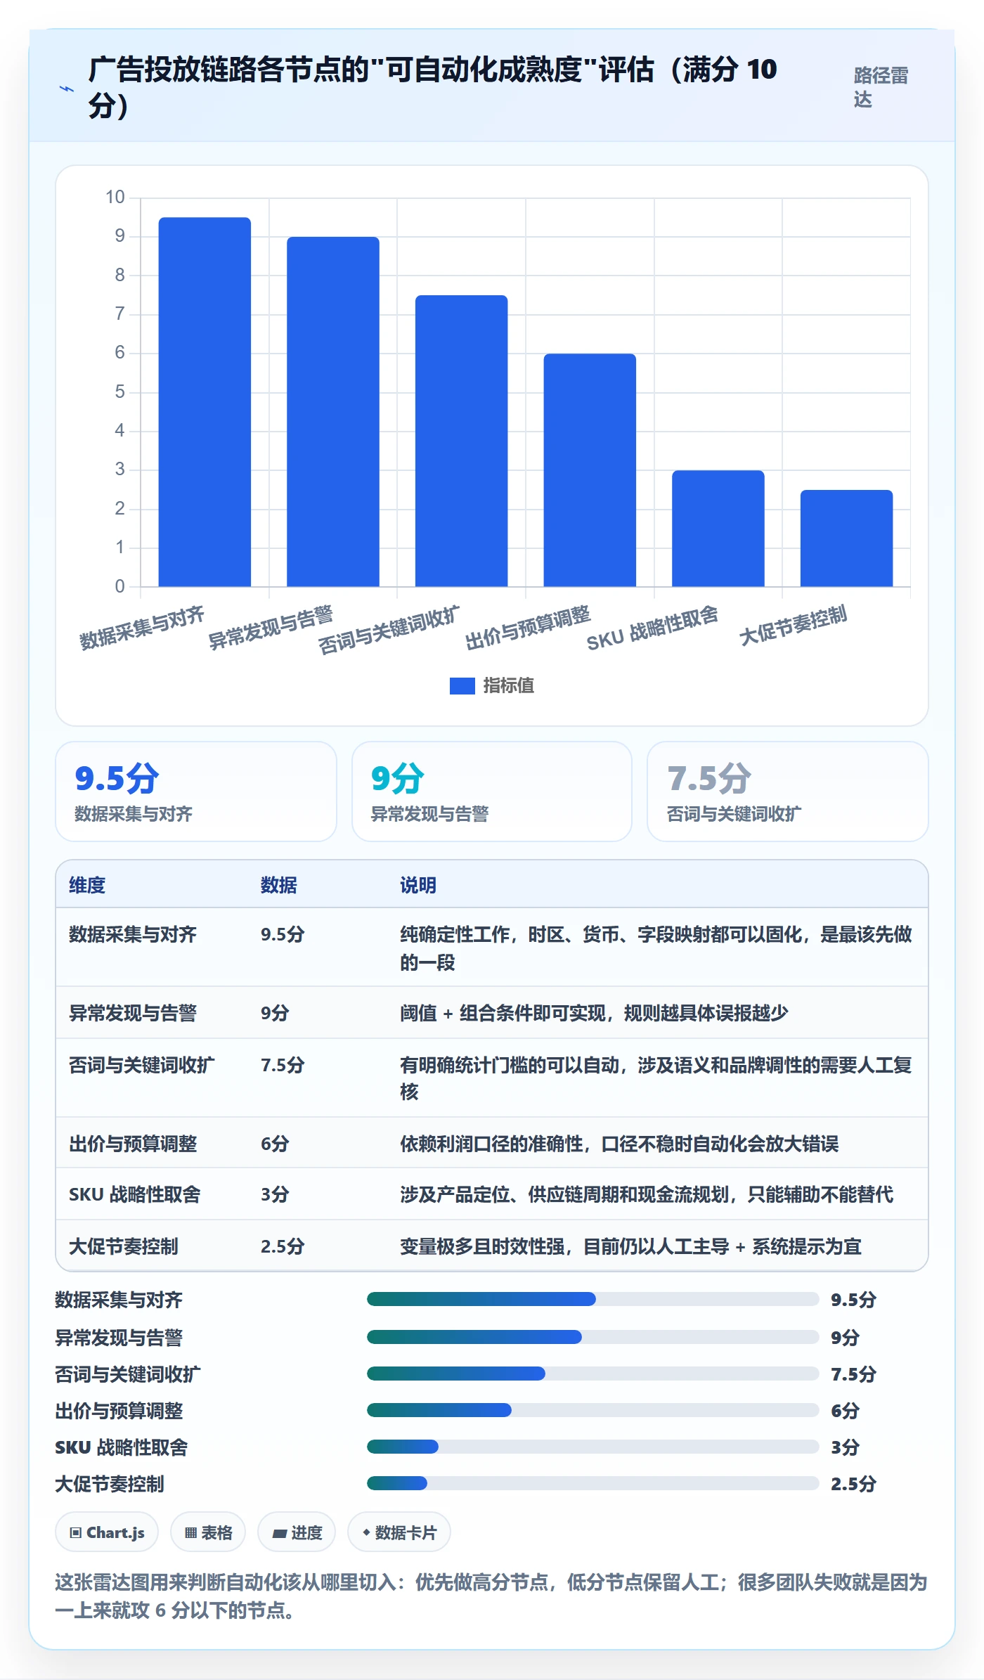The image size is (984, 1680).
Task: Click the chart title 广告投放链路各节点
Action: 432,87
